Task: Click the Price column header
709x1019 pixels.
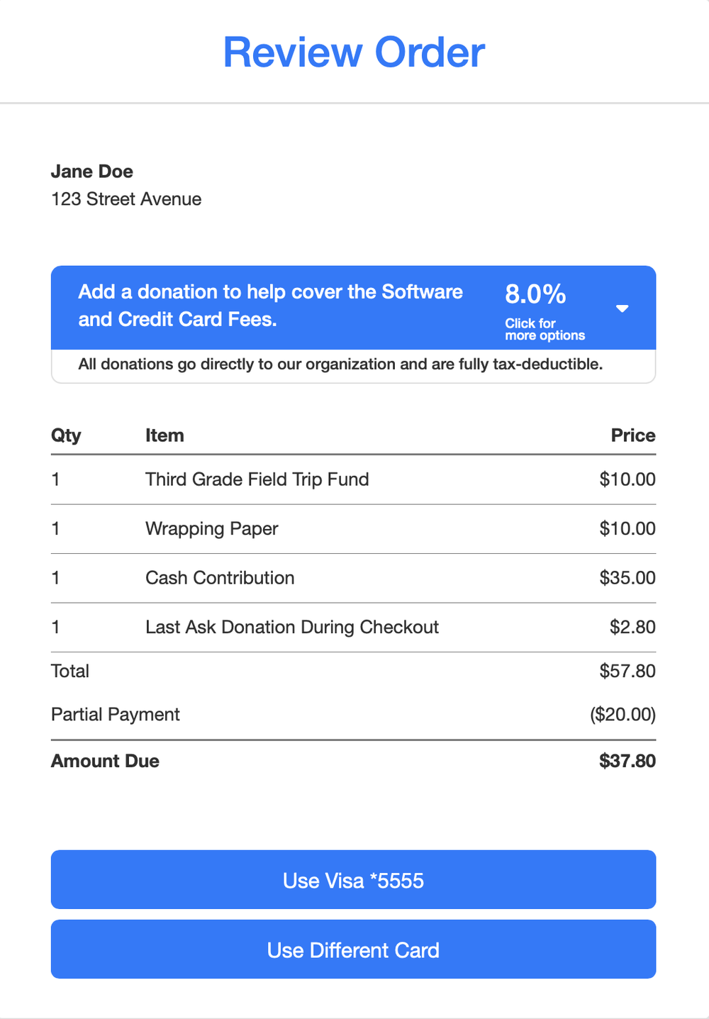Action: 632,435
